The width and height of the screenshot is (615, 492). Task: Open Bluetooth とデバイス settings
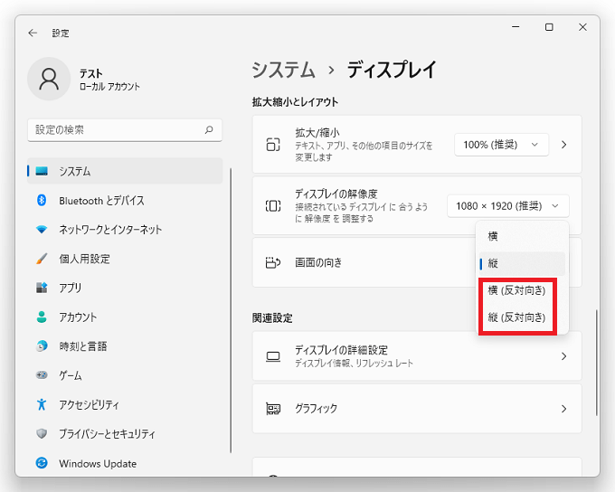pyautogui.click(x=125, y=201)
